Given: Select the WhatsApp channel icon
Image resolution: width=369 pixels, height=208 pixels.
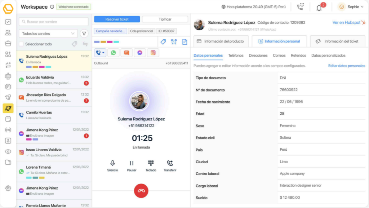Looking at the screenshot, I should click(113, 53).
